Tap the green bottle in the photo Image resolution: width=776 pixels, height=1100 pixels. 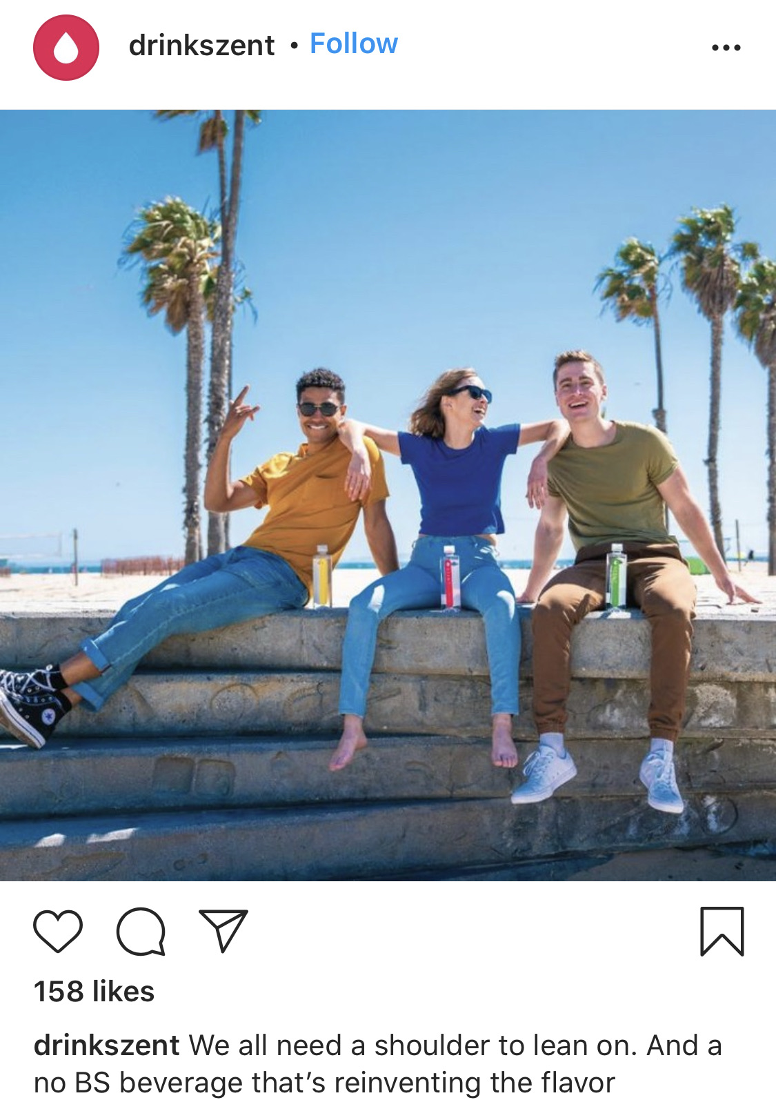click(x=617, y=577)
